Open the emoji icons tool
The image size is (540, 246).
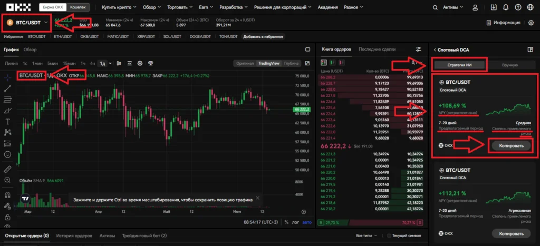[x=7, y=154]
